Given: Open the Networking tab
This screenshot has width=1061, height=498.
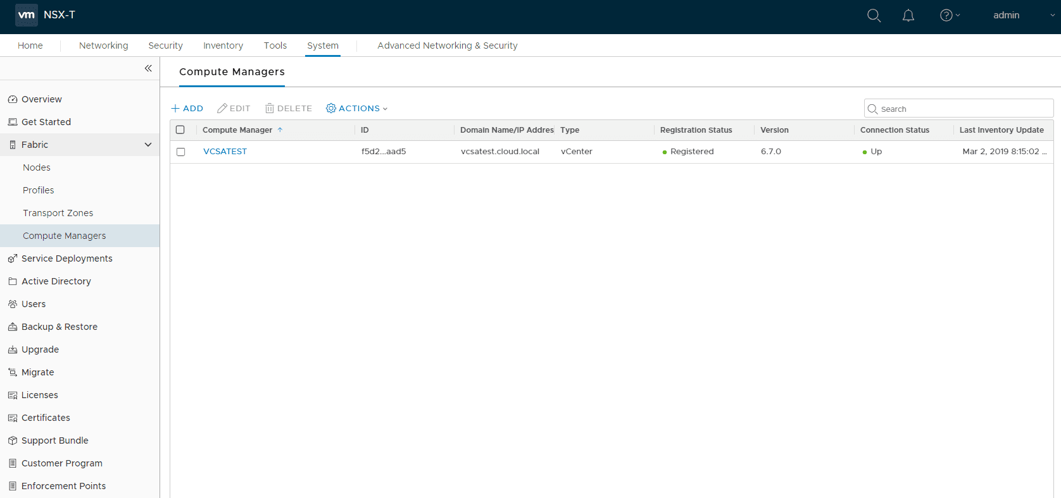Looking at the screenshot, I should pyautogui.click(x=104, y=46).
